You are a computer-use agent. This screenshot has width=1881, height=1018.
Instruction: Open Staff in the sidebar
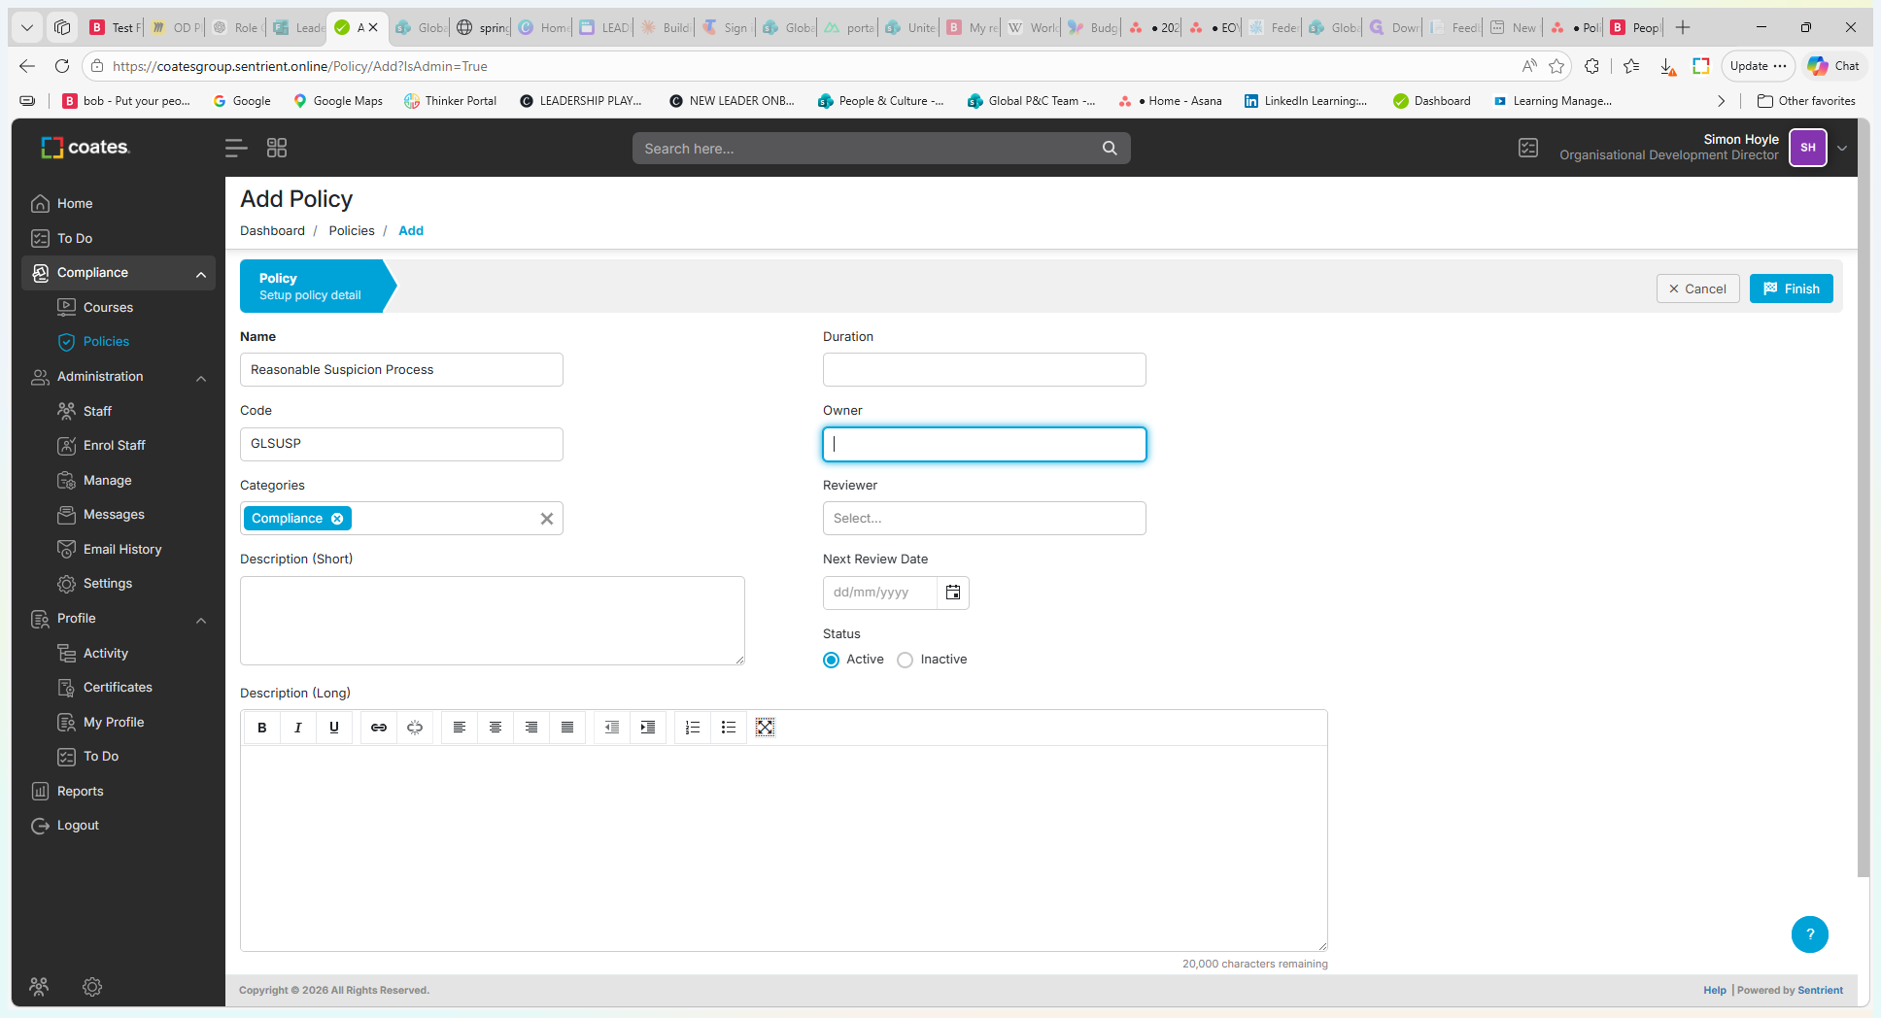tap(97, 412)
